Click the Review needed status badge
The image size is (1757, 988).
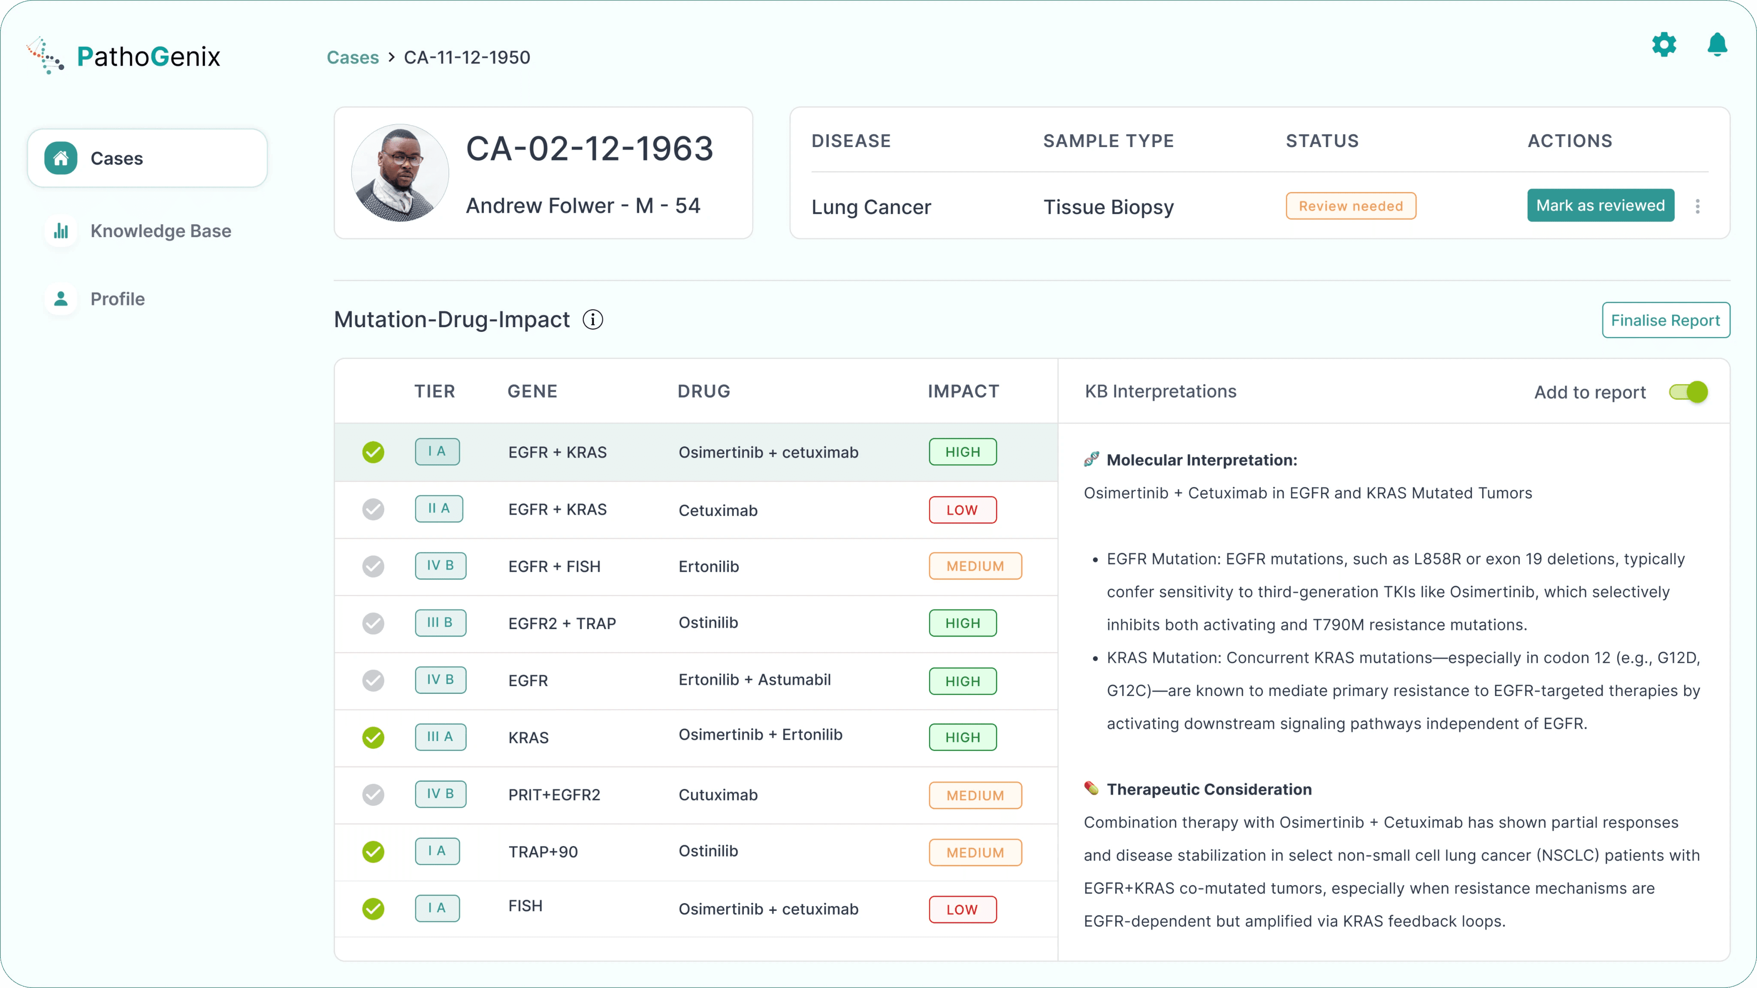1350,206
